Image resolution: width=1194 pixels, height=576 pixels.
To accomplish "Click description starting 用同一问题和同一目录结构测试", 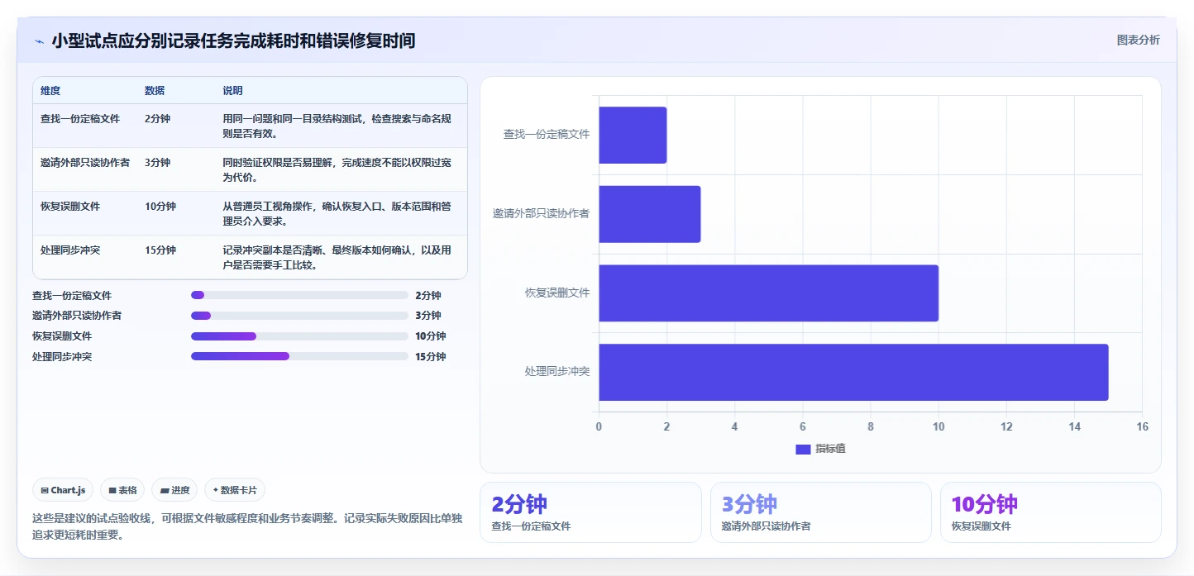I will coord(337,126).
